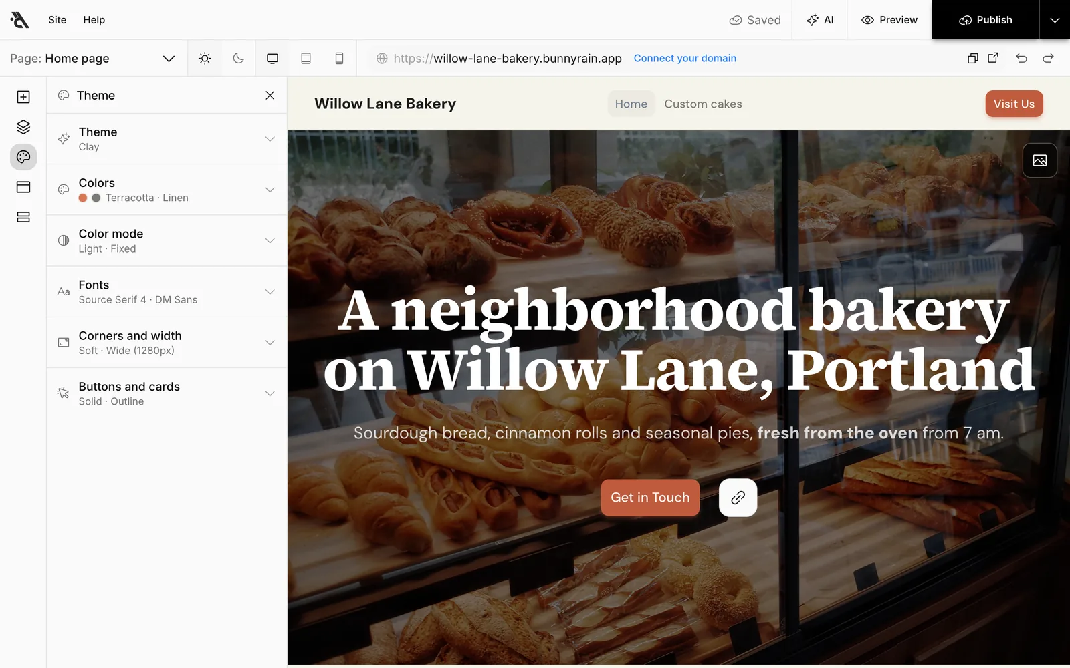Screen dimensions: 1070x668
Task: Click the Connect your domain link
Action: tap(685, 58)
